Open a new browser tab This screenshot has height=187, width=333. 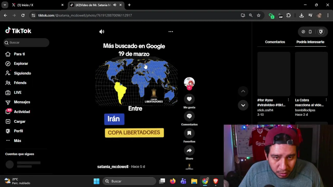pyautogui.click(x=129, y=5)
